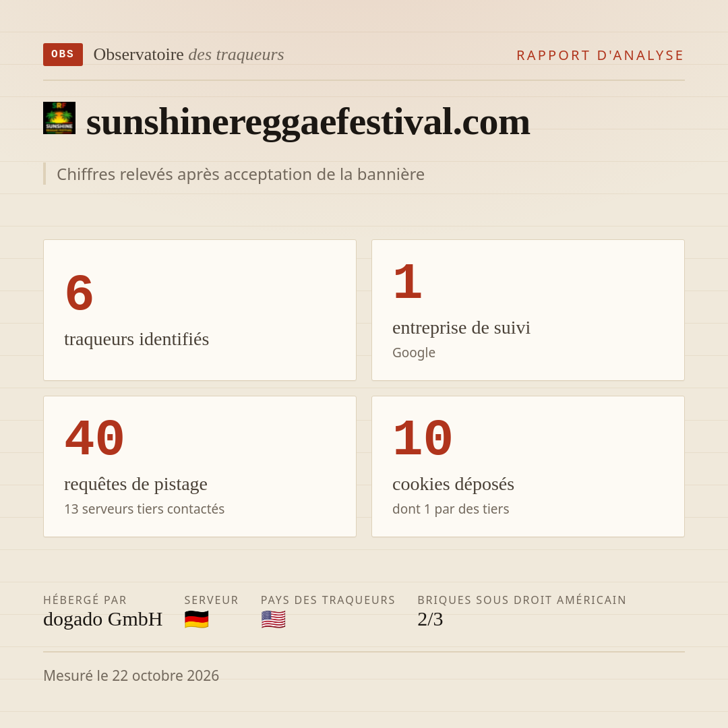Image resolution: width=728 pixels, height=728 pixels.
Task: Click the number 10 in the cookies card
Action: pos(423,438)
